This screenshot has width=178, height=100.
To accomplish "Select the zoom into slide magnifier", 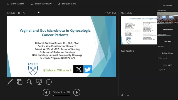I will [x=29, y=82].
